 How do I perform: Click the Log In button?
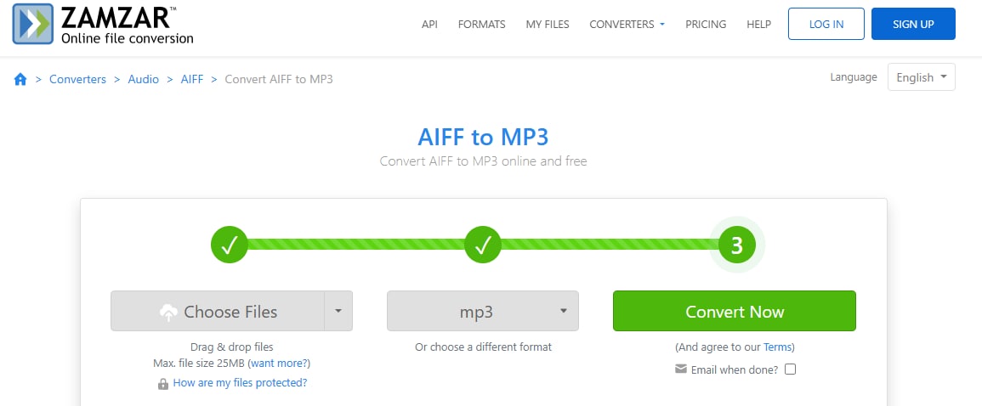click(826, 24)
